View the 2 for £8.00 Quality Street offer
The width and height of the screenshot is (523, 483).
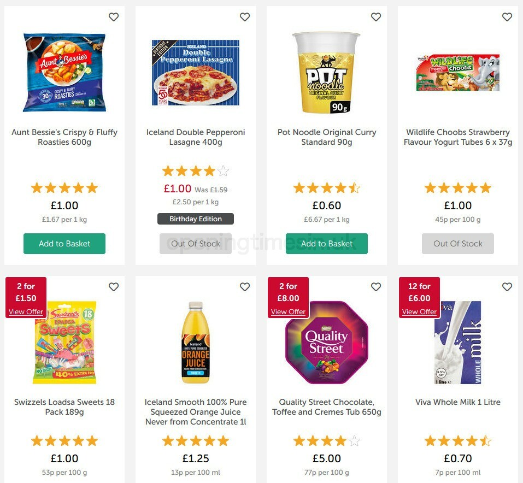point(288,311)
